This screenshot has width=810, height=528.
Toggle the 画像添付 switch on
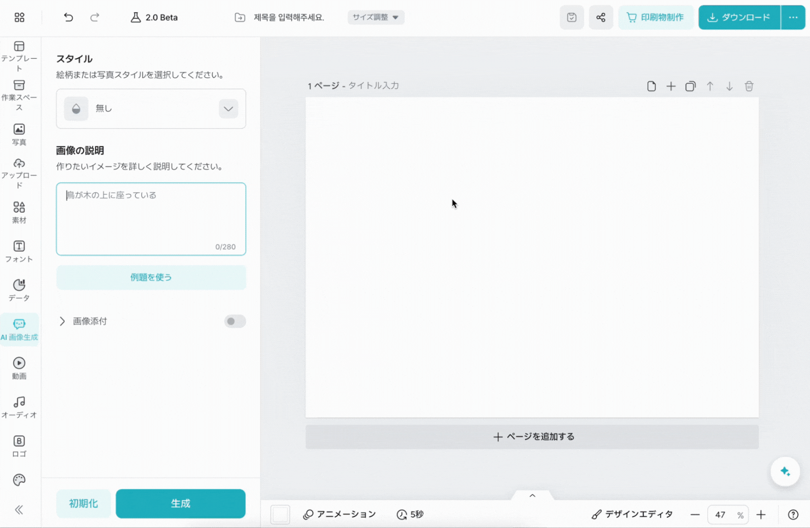click(235, 321)
